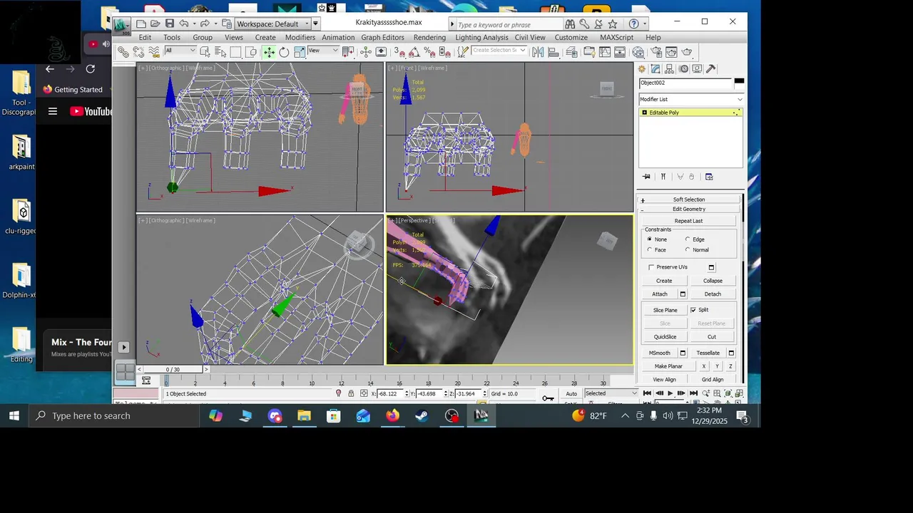Toggle the Percent Snap icon
913x513 pixels.
(429, 52)
